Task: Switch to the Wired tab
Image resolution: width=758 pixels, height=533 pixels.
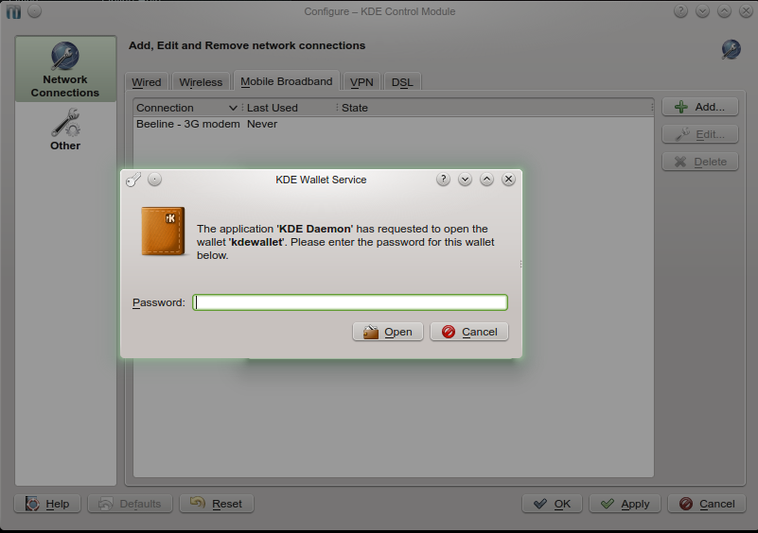Action: point(147,82)
